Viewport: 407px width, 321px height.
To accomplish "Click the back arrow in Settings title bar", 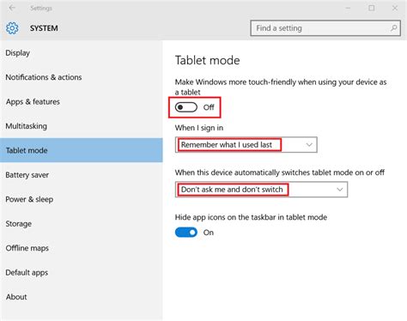I will click(12, 8).
